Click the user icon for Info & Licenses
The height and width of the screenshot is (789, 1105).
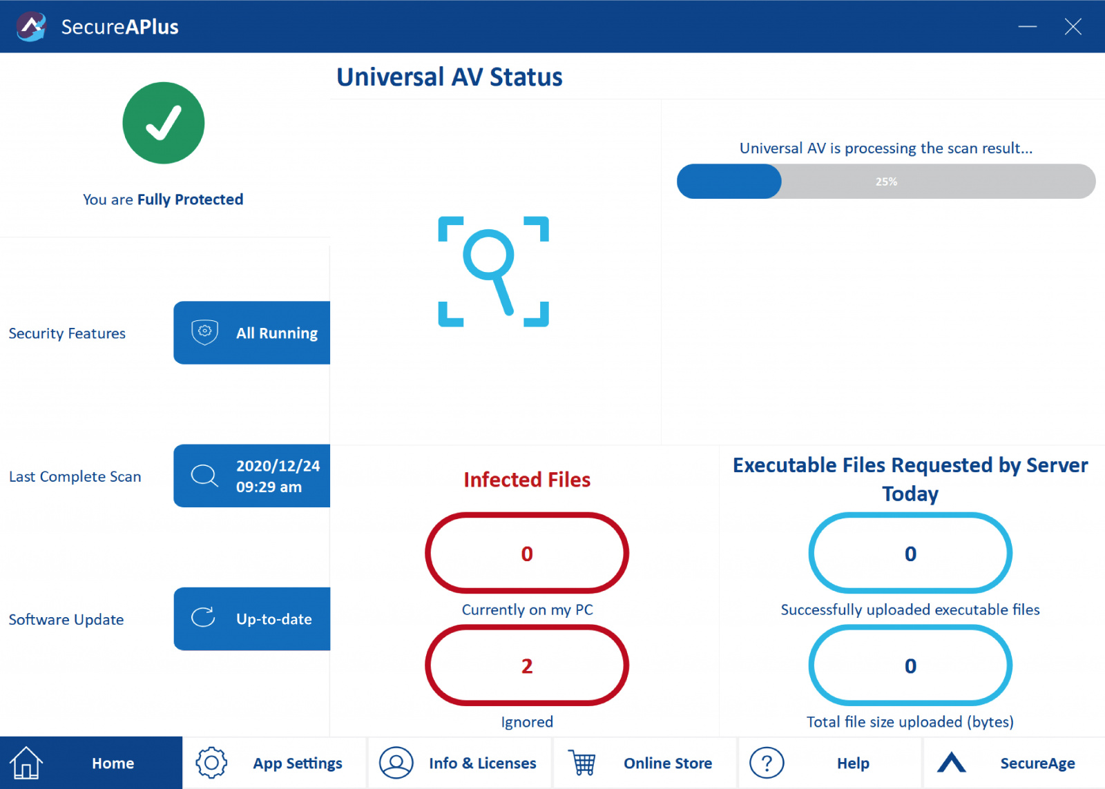tap(396, 763)
